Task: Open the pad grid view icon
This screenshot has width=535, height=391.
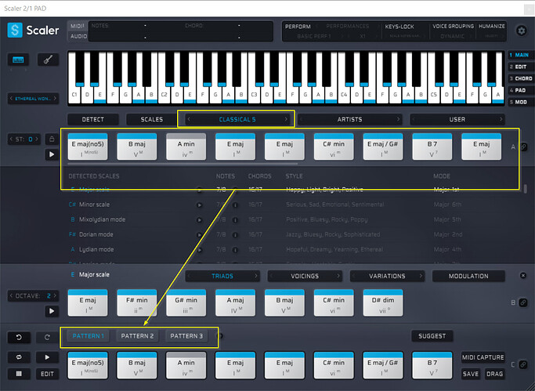Action: click(19, 374)
